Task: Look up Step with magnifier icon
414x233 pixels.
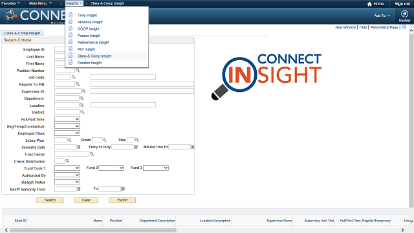Action: pyautogui.click(x=136, y=140)
